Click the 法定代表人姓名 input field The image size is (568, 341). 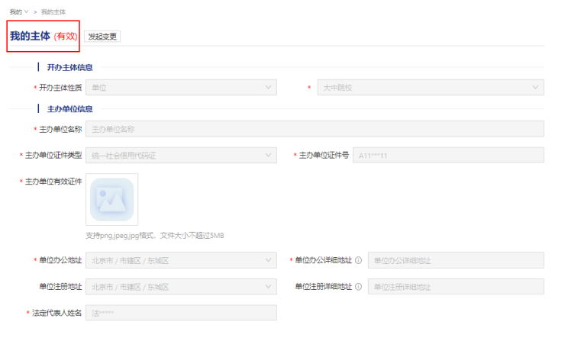pos(181,314)
